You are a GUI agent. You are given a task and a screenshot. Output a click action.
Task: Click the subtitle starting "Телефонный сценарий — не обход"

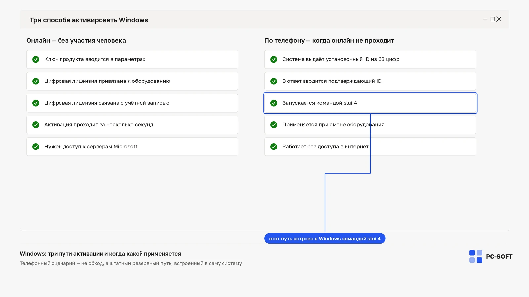point(131,263)
